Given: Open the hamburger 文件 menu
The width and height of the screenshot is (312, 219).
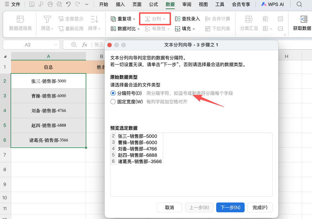Looking at the screenshot, I should (13, 4).
